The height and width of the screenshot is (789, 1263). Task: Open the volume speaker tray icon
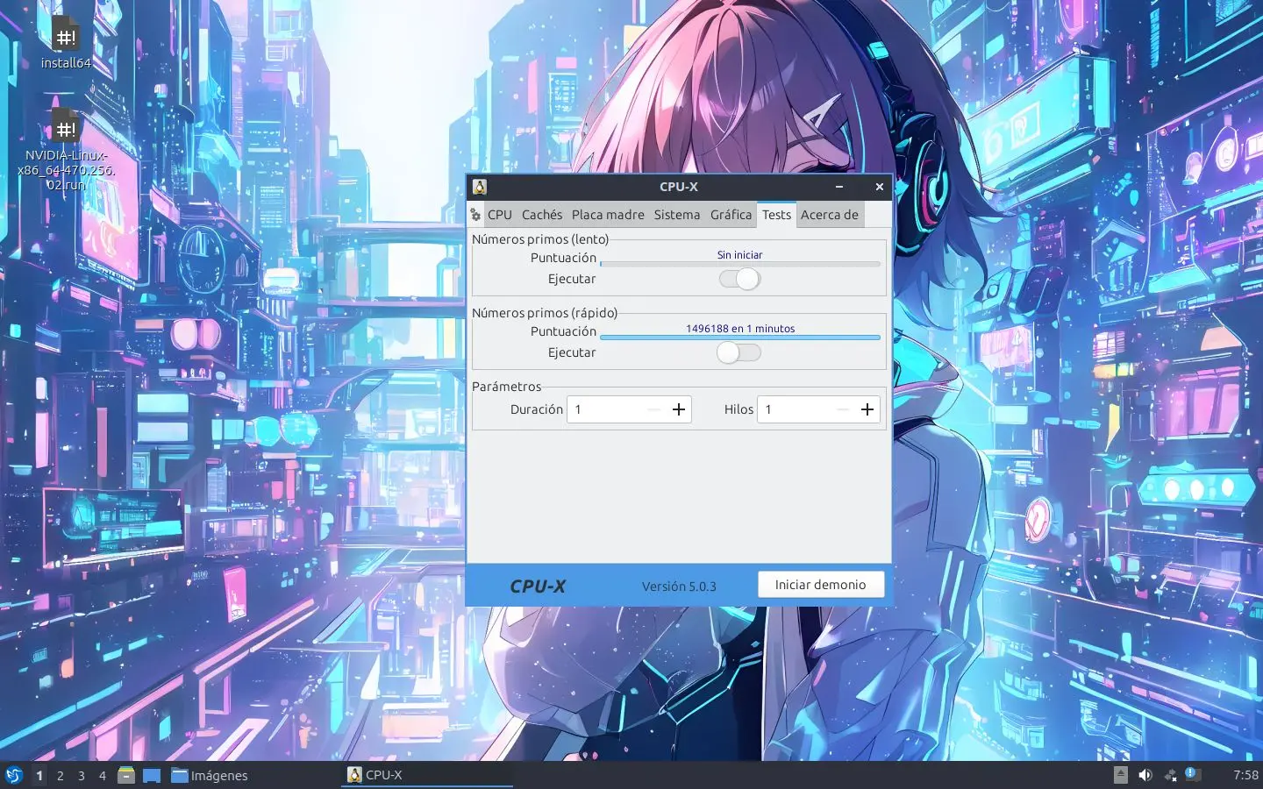(x=1145, y=775)
